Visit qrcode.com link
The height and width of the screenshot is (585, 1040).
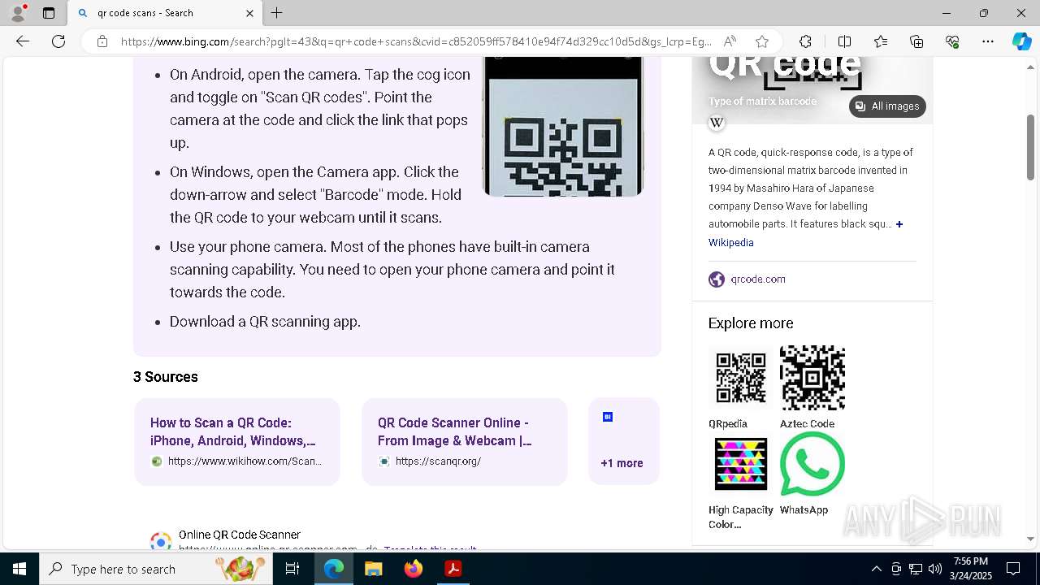tap(758, 279)
